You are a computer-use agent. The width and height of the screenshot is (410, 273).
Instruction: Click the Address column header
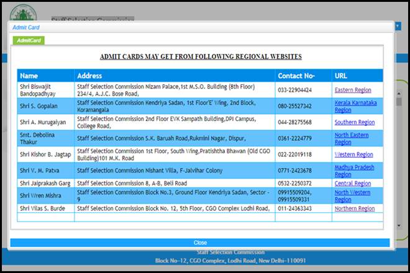tap(89, 76)
